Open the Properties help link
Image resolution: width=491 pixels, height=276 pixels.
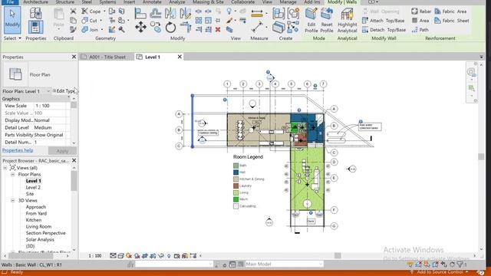tap(18, 150)
